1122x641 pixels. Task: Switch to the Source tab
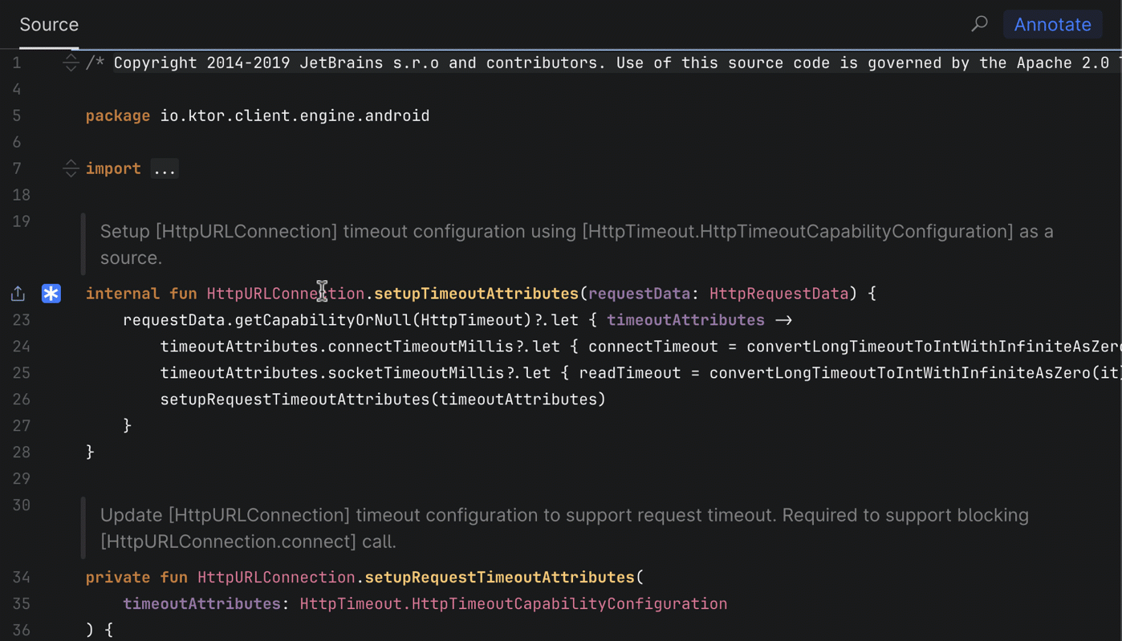(49, 25)
